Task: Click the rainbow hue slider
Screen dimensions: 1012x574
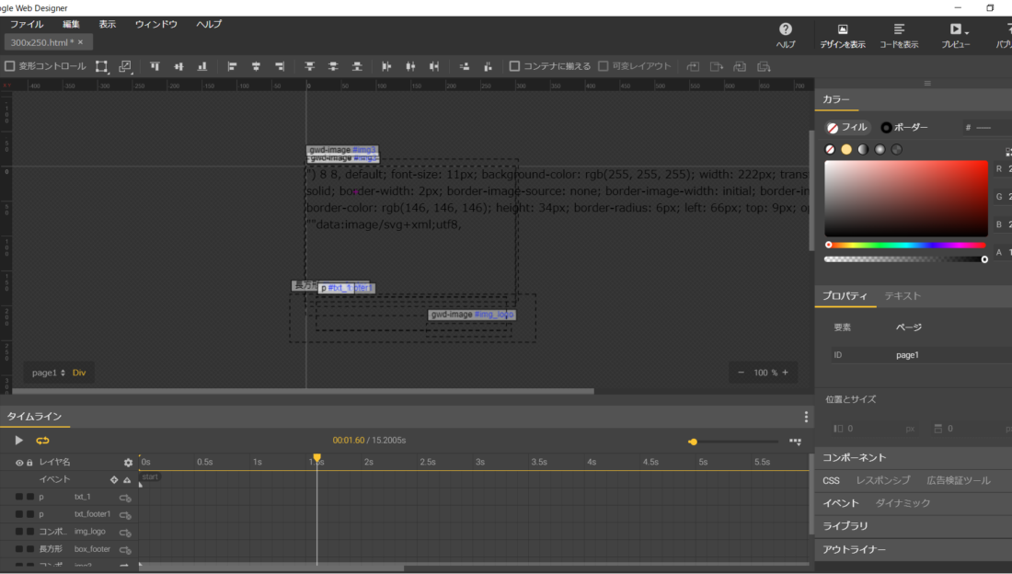Action: pos(906,245)
